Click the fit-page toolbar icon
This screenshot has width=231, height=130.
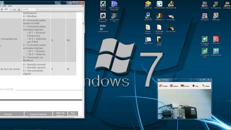19,9
